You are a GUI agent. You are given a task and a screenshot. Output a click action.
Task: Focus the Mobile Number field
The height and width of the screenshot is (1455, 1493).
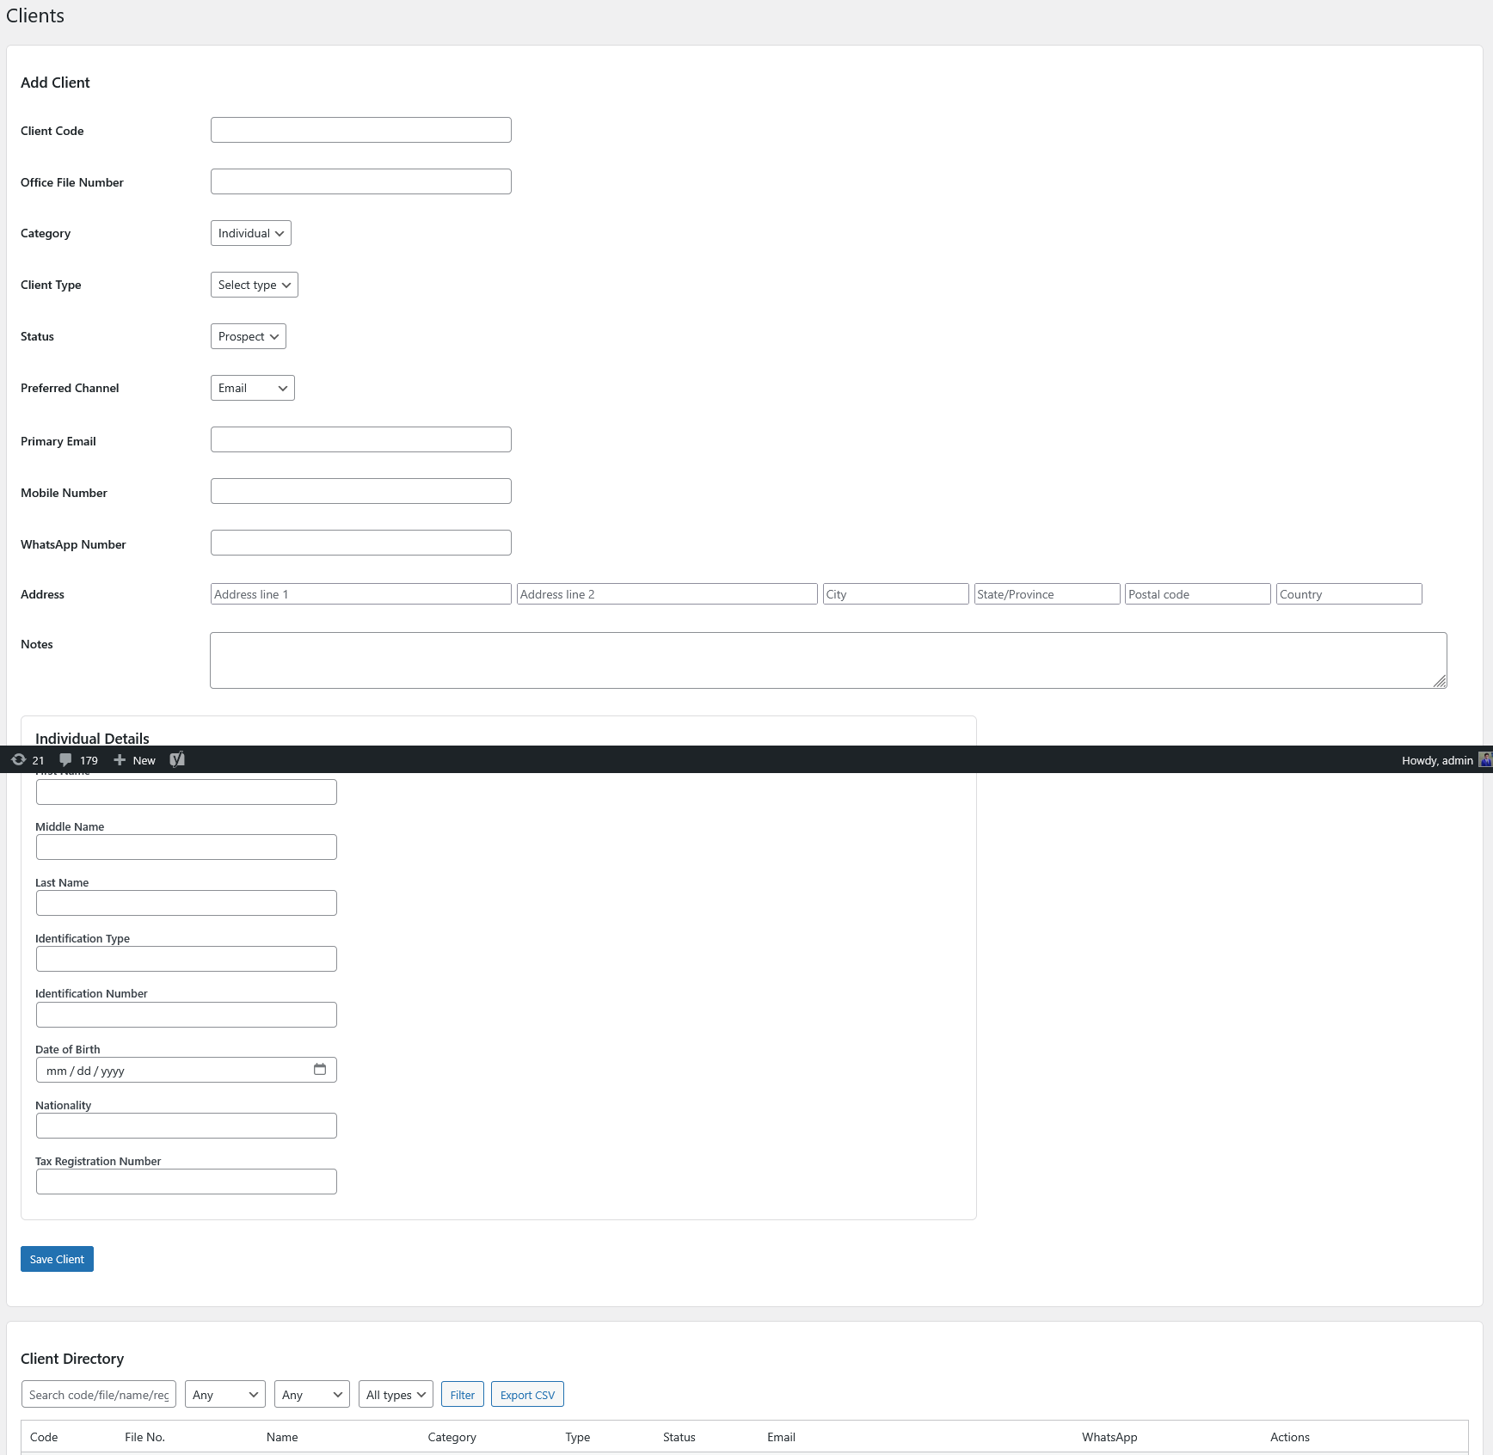pyautogui.click(x=361, y=491)
